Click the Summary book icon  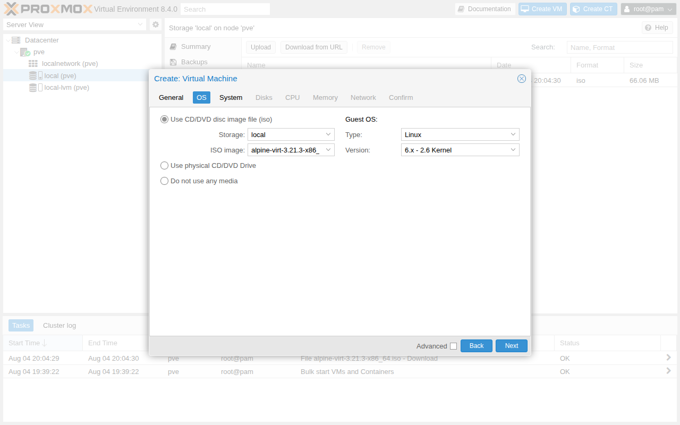click(173, 47)
